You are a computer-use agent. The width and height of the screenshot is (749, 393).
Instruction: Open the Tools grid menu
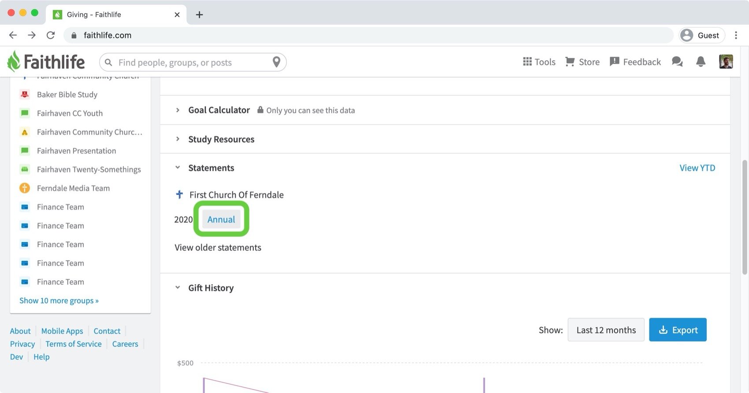(539, 62)
